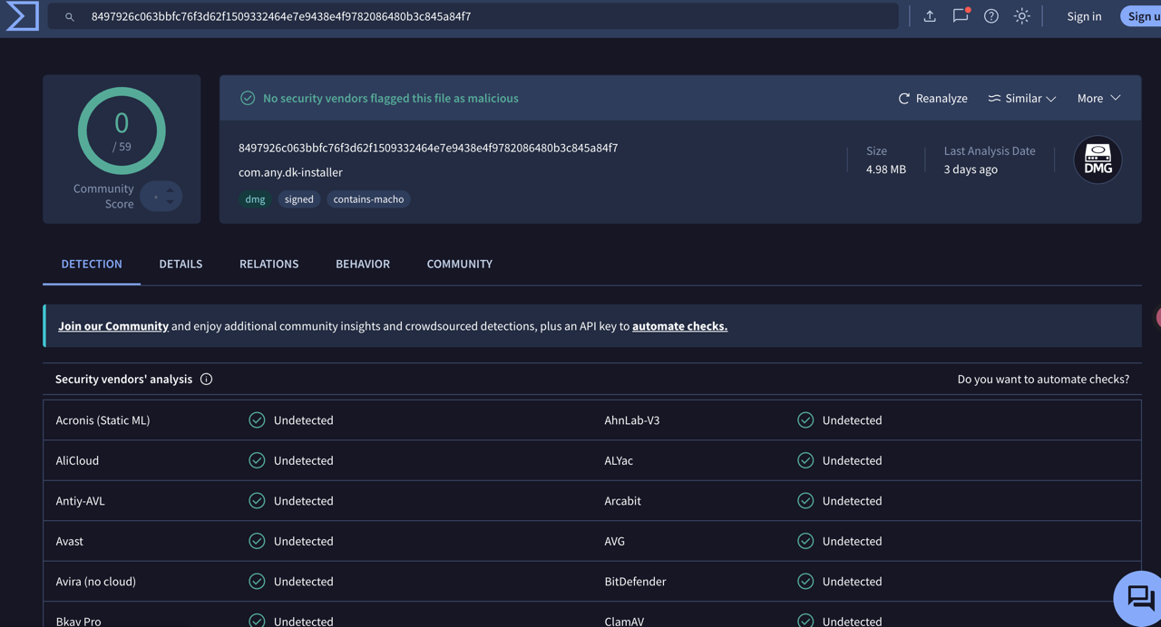Click the search magnifier icon
This screenshot has height=627, width=1161.
coord(69,16)
